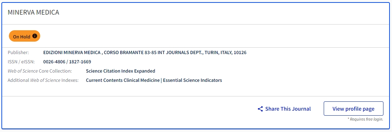
Task: Open View profile page
Action: click(353, 109)
